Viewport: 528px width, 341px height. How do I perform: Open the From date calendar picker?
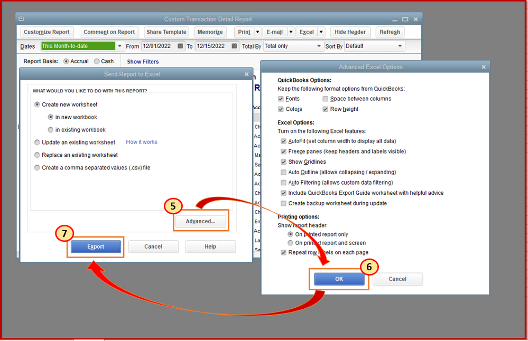coord(180,46)
